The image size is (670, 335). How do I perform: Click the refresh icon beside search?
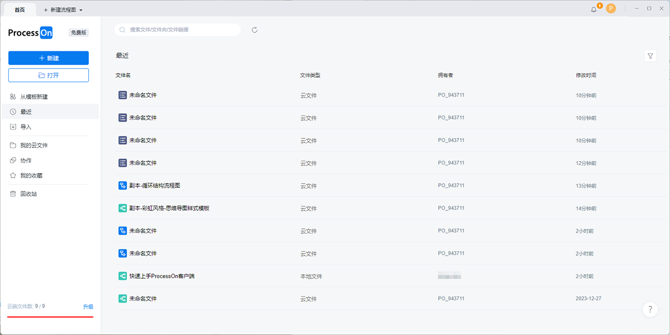(255, 30)
